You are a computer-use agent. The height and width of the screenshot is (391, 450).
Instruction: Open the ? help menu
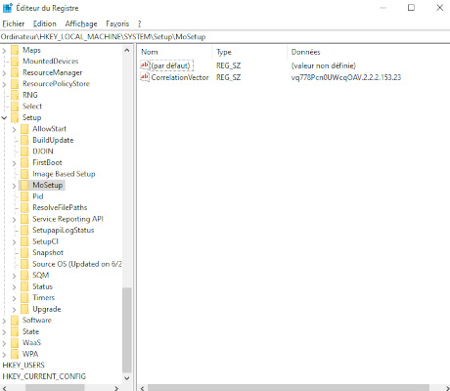coord(139,23)
